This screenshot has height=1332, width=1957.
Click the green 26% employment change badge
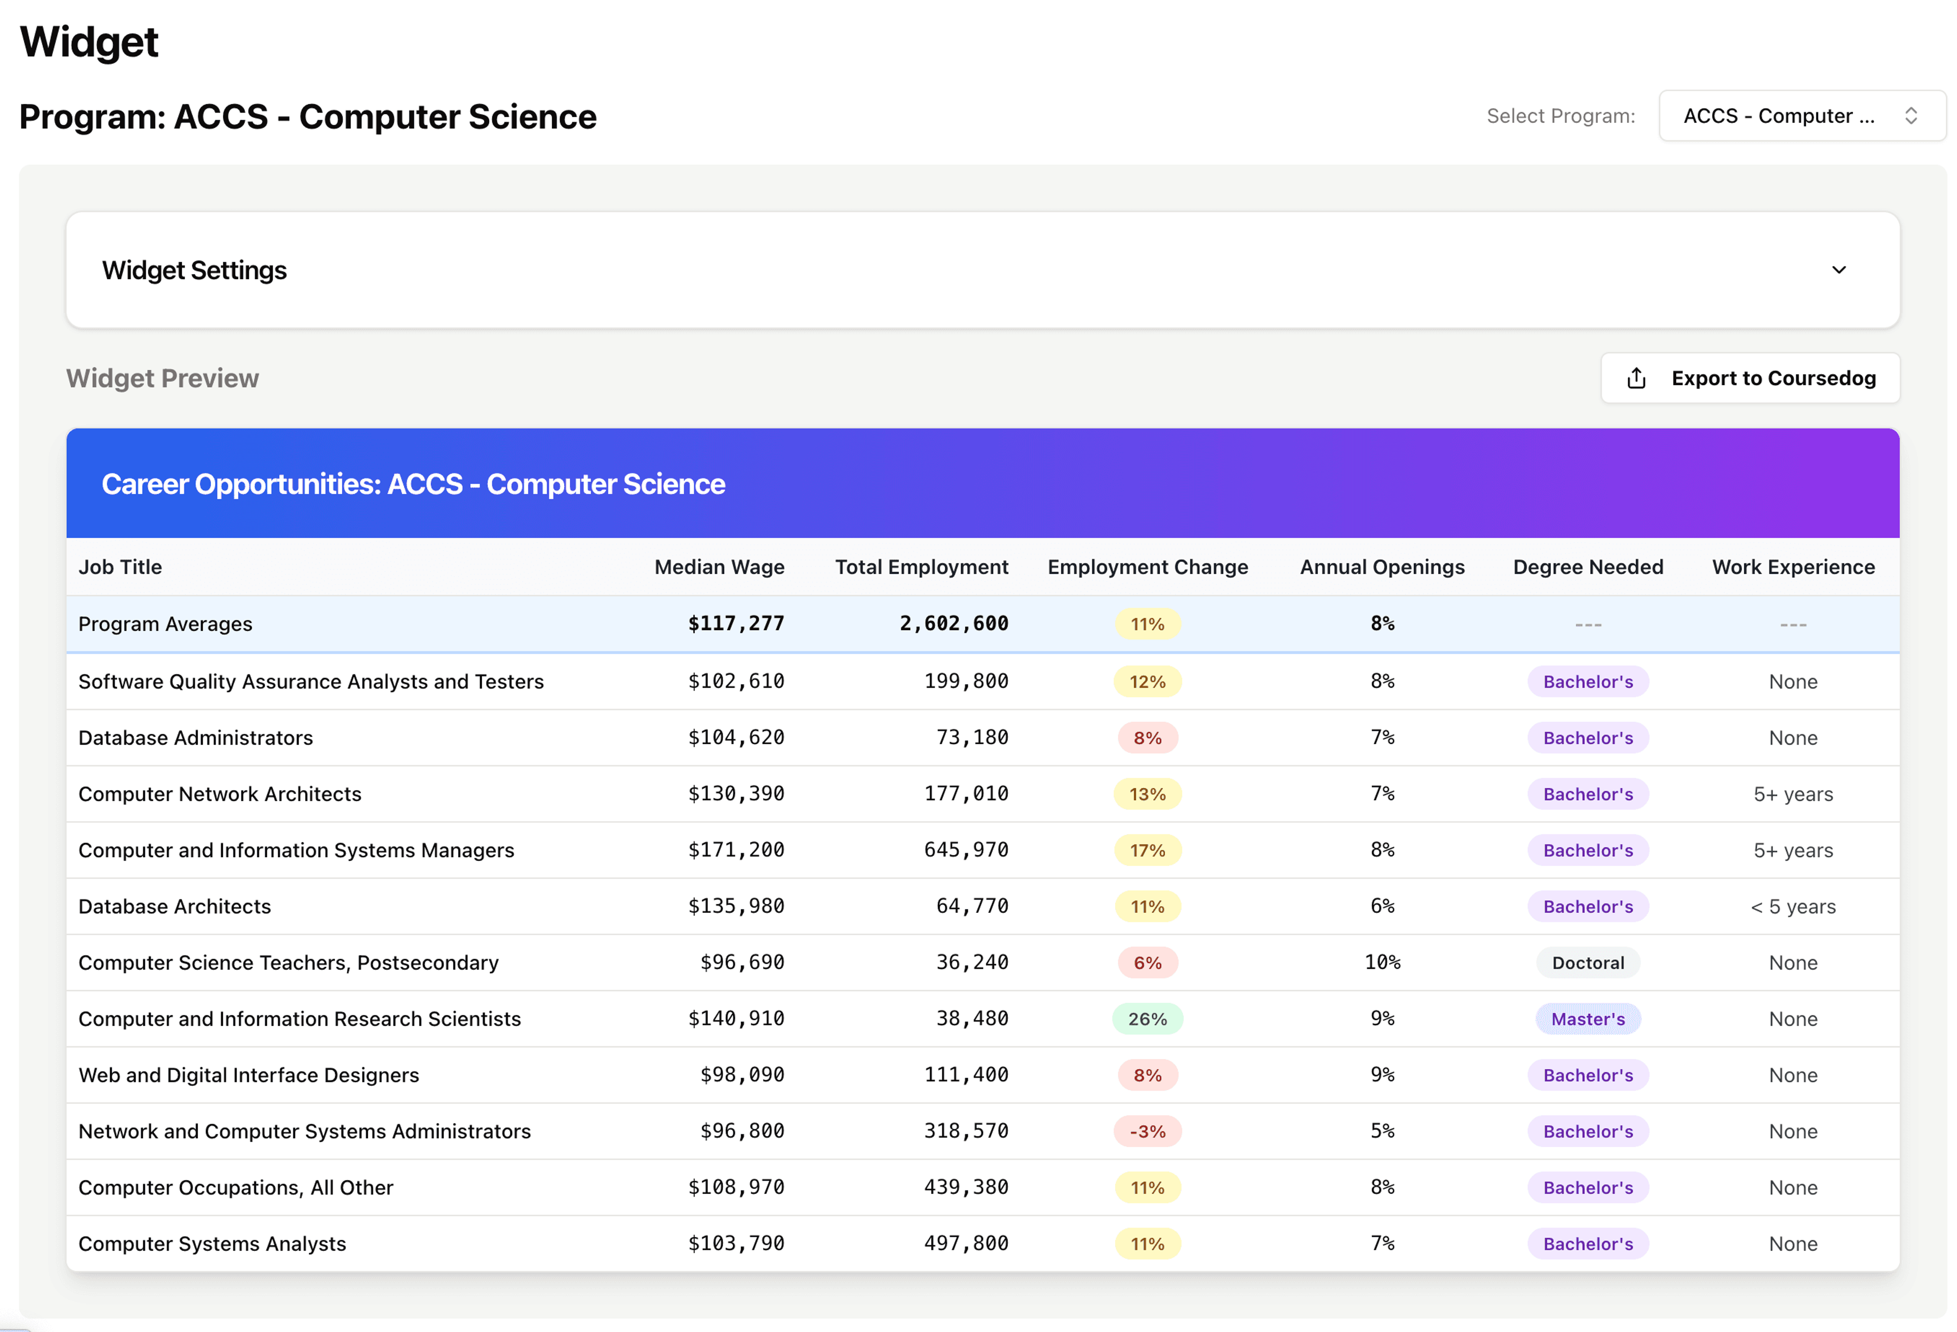(1147, 1019)
